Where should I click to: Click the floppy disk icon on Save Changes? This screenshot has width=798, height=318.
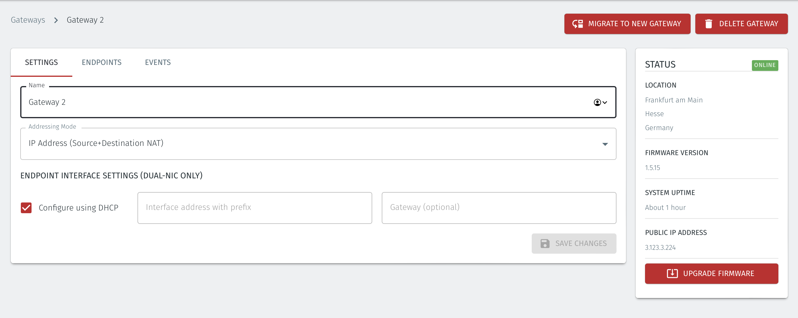coord(545,243)
